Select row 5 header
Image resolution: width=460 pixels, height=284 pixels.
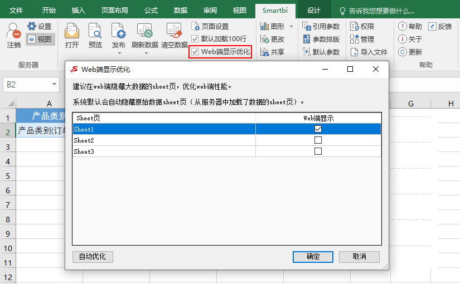tap(8, 176)
